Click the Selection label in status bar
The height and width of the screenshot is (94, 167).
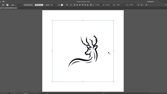[x=26, y=93]
